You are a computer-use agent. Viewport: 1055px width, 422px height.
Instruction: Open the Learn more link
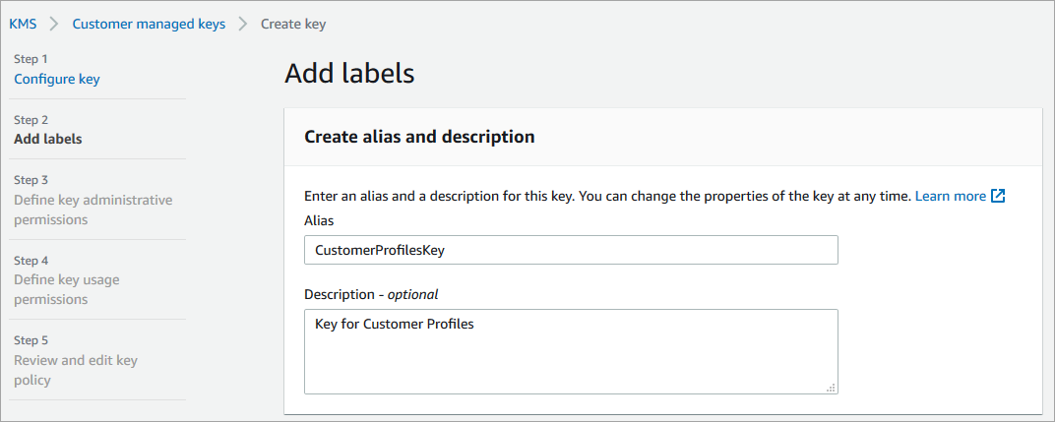950,196
